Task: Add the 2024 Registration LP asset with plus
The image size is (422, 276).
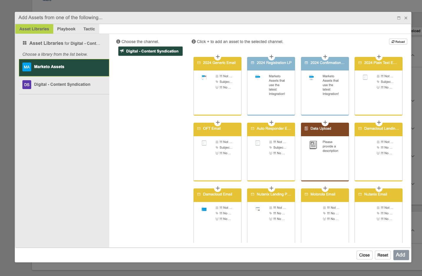Action: point(272,57)
